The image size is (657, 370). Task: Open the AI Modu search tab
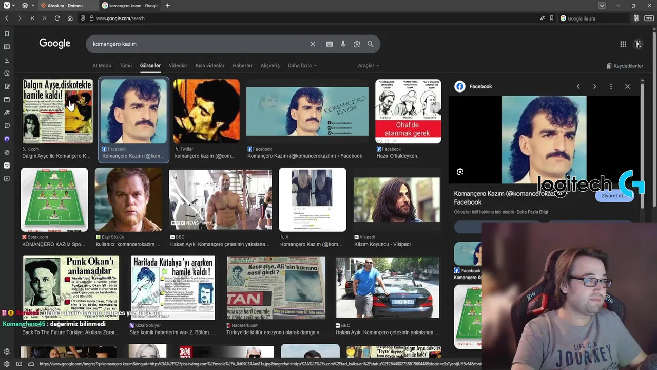click(102, 66)
